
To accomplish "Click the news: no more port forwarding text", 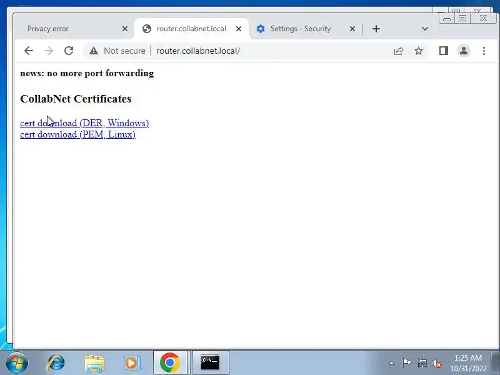I will pyautogui.click(x=87, y=73).
